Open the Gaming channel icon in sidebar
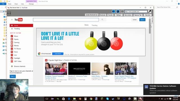This screenshot has width=180, height=101. click(x=12, y=42)
